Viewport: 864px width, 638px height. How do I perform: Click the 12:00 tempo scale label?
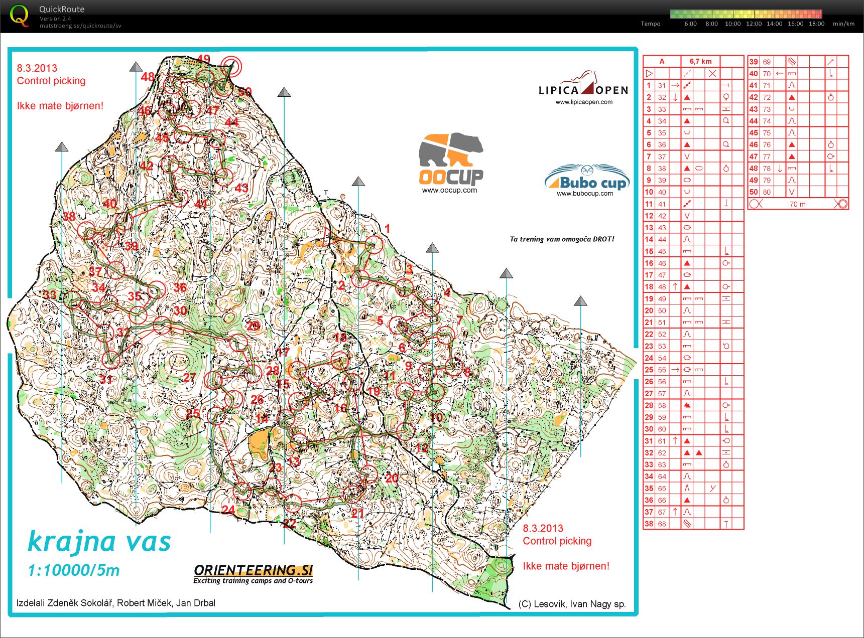pyautogui.click(x=754, y=24)
